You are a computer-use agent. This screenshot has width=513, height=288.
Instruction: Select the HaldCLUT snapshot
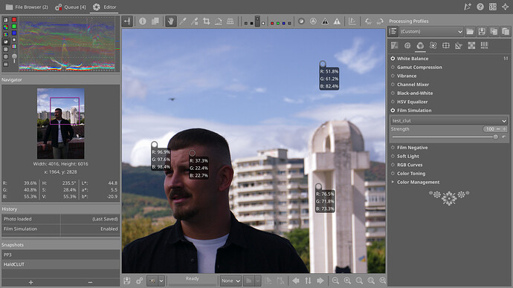coord(60,264)
